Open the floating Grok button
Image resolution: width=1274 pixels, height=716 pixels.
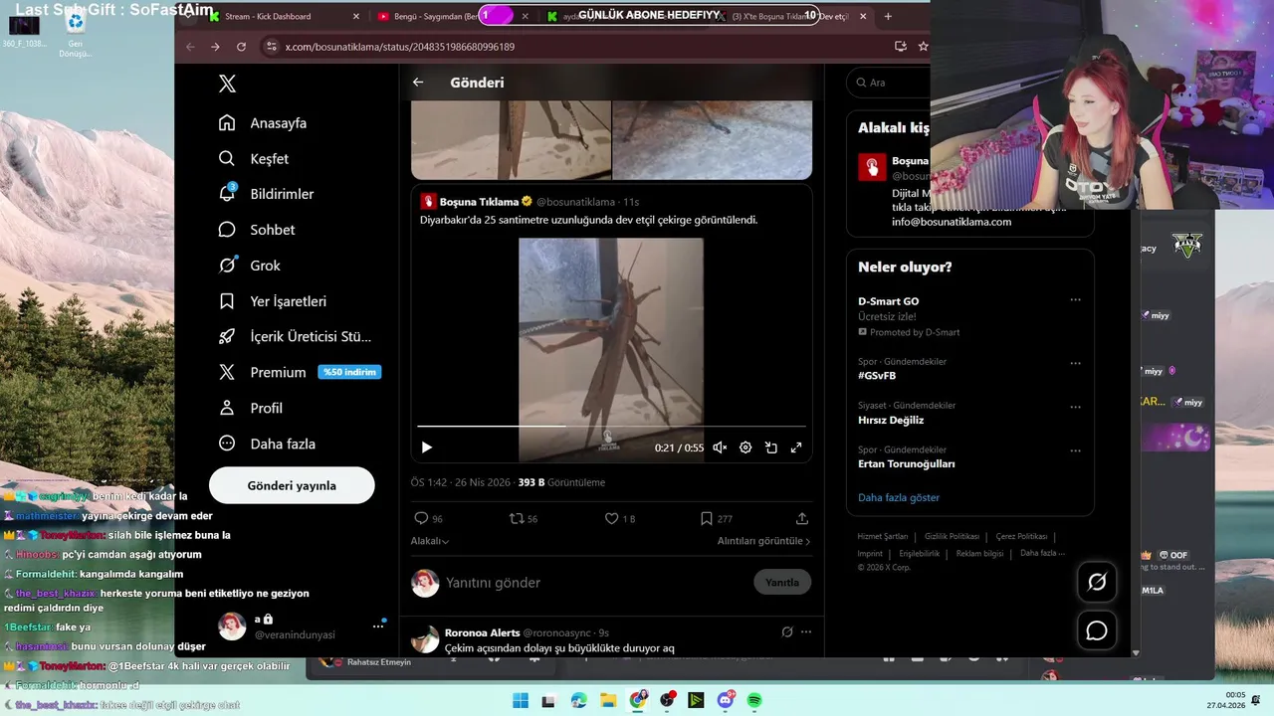click(1097, 582)
